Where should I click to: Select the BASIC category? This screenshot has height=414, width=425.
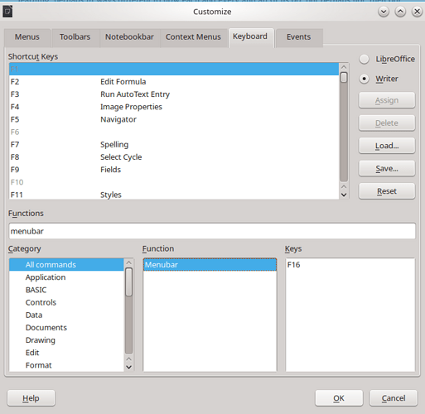[66, 290]
